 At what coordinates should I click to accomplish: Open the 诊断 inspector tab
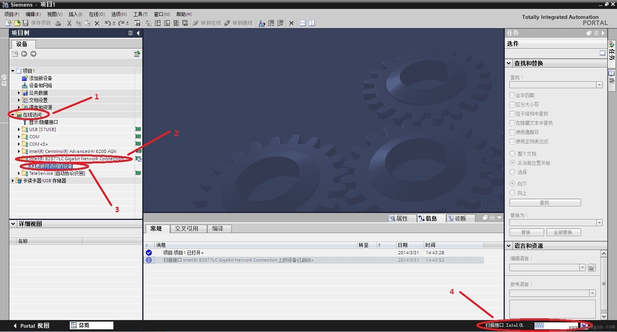[460, 218]
